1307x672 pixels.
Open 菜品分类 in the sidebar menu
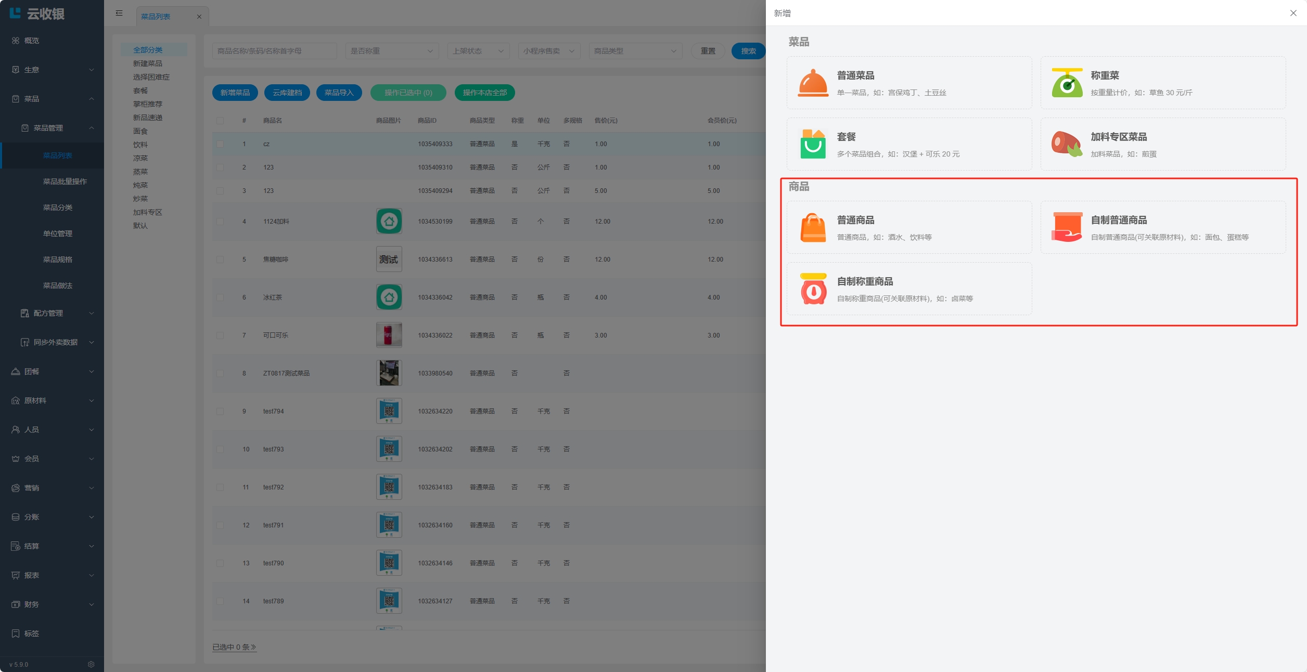58,208
